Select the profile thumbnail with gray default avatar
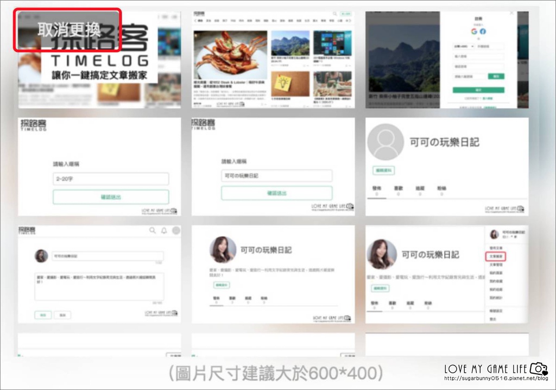The image size is (556, 390). coord(447,167)
